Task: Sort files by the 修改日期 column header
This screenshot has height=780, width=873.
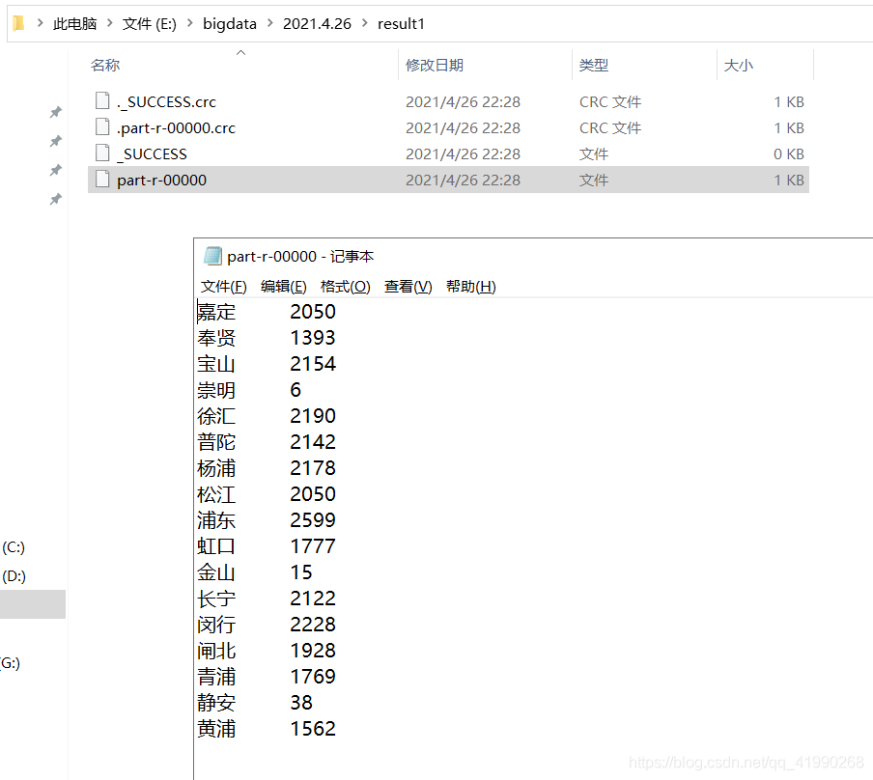Action: [435, 65]
